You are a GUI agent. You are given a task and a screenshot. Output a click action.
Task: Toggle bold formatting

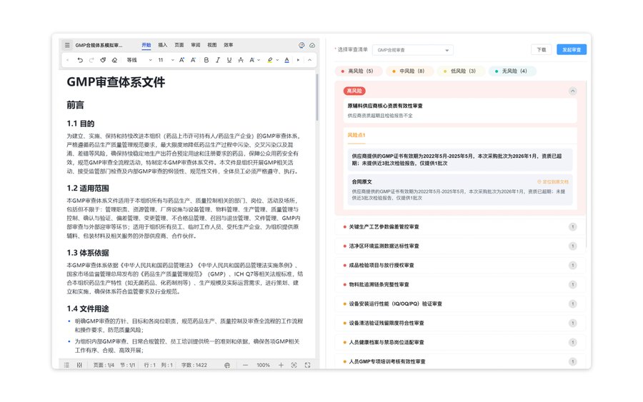point(206,60)
